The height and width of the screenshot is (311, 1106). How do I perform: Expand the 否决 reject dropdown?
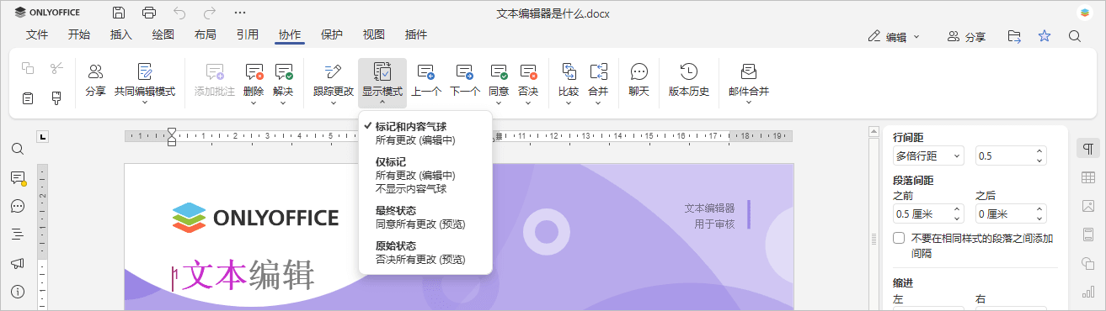point(528,103)
